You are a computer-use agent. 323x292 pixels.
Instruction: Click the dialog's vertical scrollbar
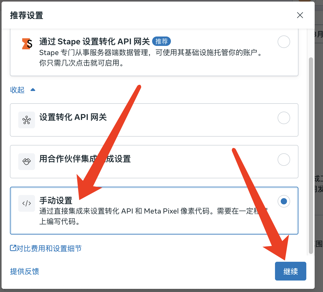coord(311,155)
